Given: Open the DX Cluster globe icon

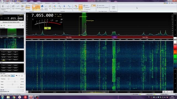Looking at the screenshot, I should click(42, 7).
